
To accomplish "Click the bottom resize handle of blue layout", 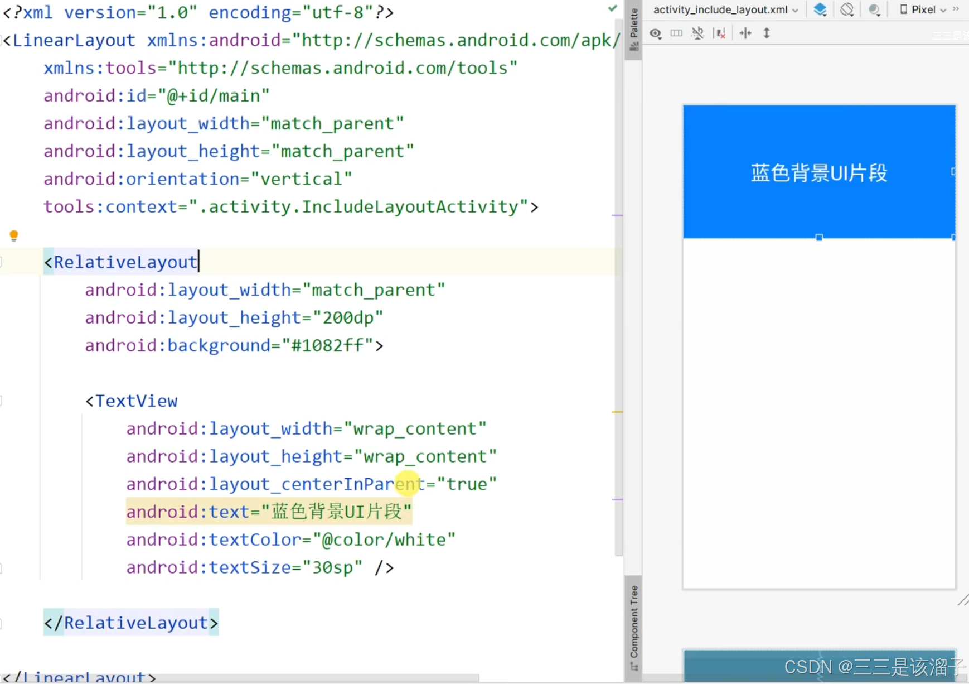I will click(x=819, y=238).
